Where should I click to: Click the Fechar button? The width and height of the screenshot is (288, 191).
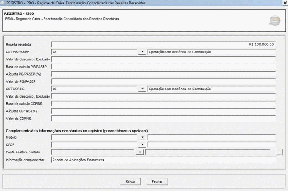click(157, 182)
